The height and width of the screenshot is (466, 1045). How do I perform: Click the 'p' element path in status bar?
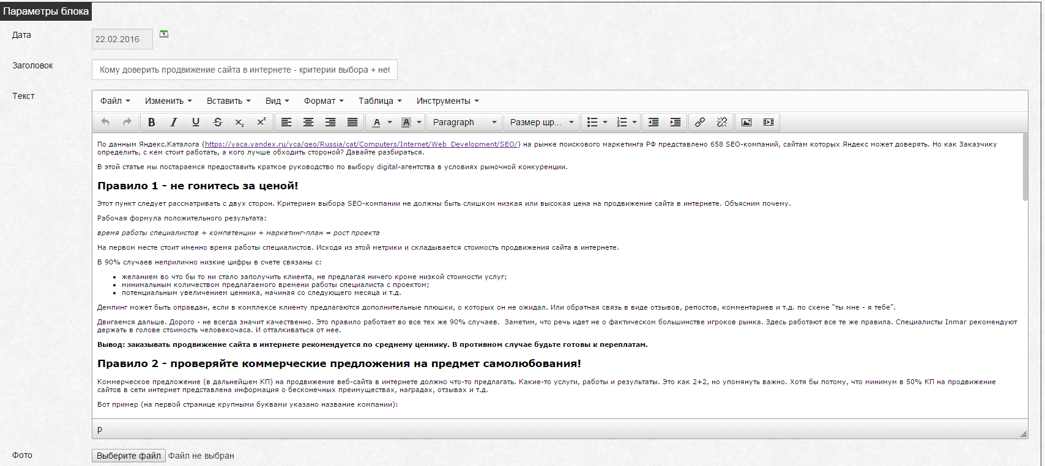[x=100, y=429]
